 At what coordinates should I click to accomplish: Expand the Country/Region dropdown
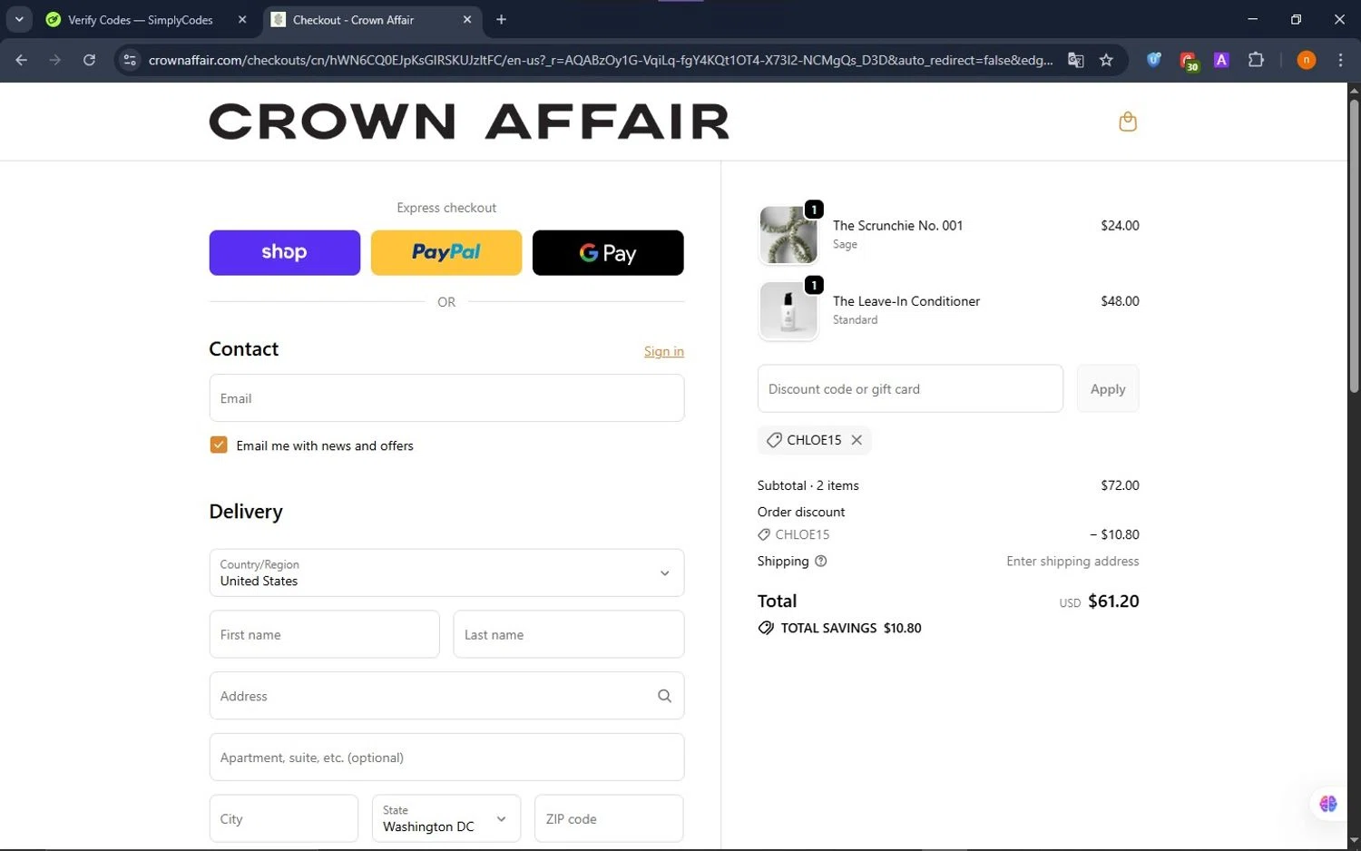pos(446,572)
